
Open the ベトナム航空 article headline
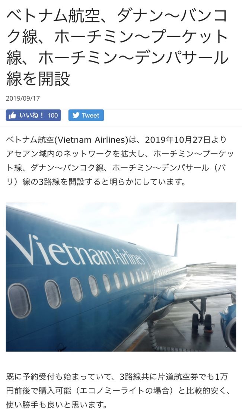(117, 47)
